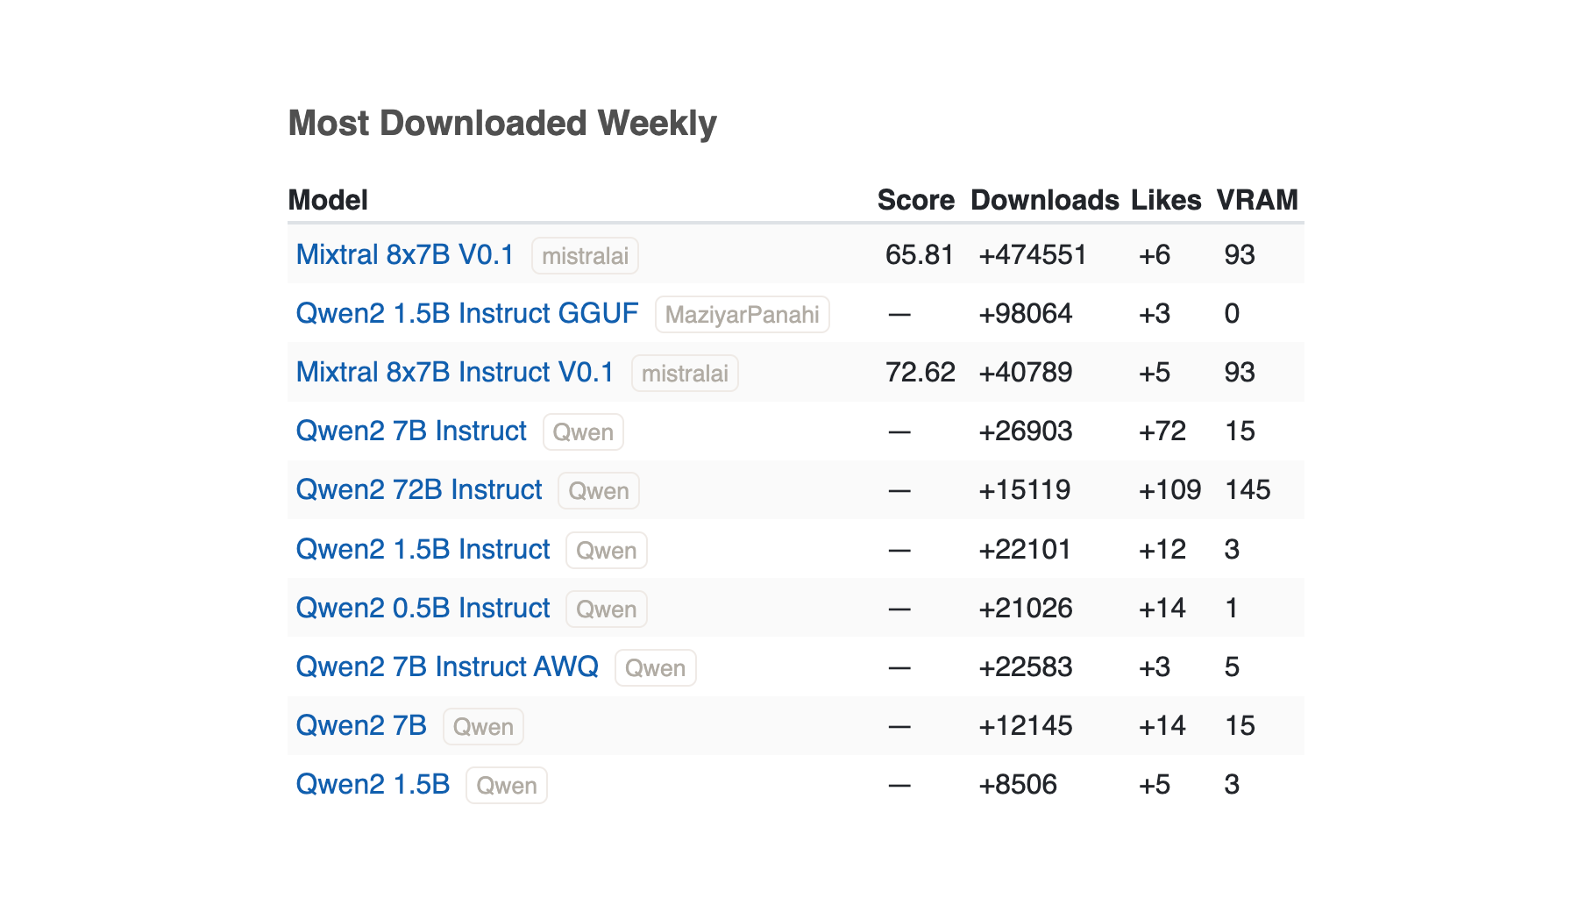Open the Qwen2 72B Instruct model
The image size is (1571, 898).
pyautogui.click(x=419, y=489)
